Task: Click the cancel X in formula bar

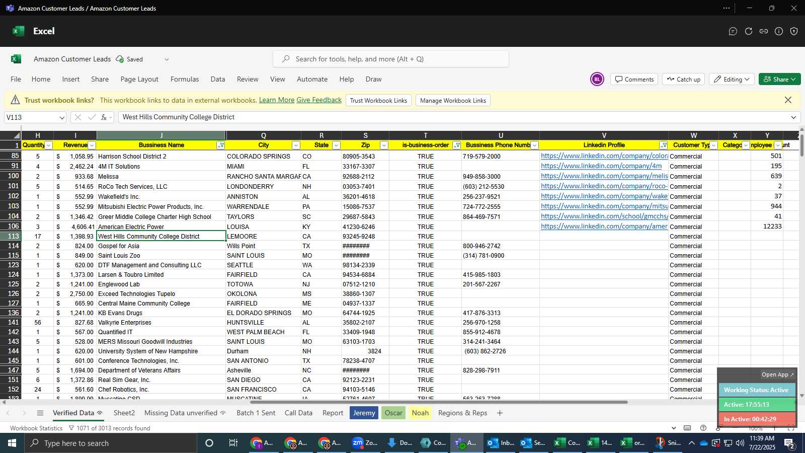Action: coord(77,117)
